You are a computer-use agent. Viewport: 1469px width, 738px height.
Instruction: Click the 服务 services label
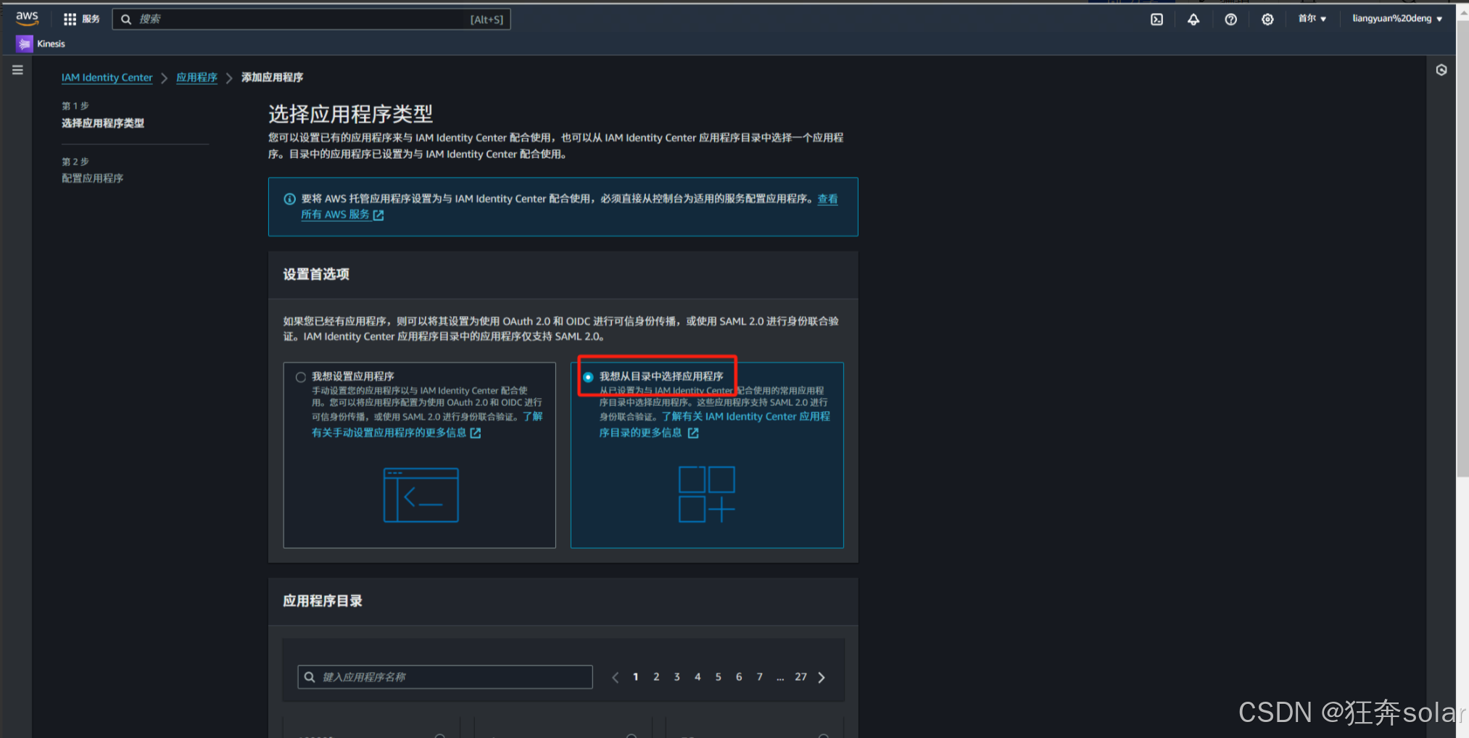click(91, 19)
